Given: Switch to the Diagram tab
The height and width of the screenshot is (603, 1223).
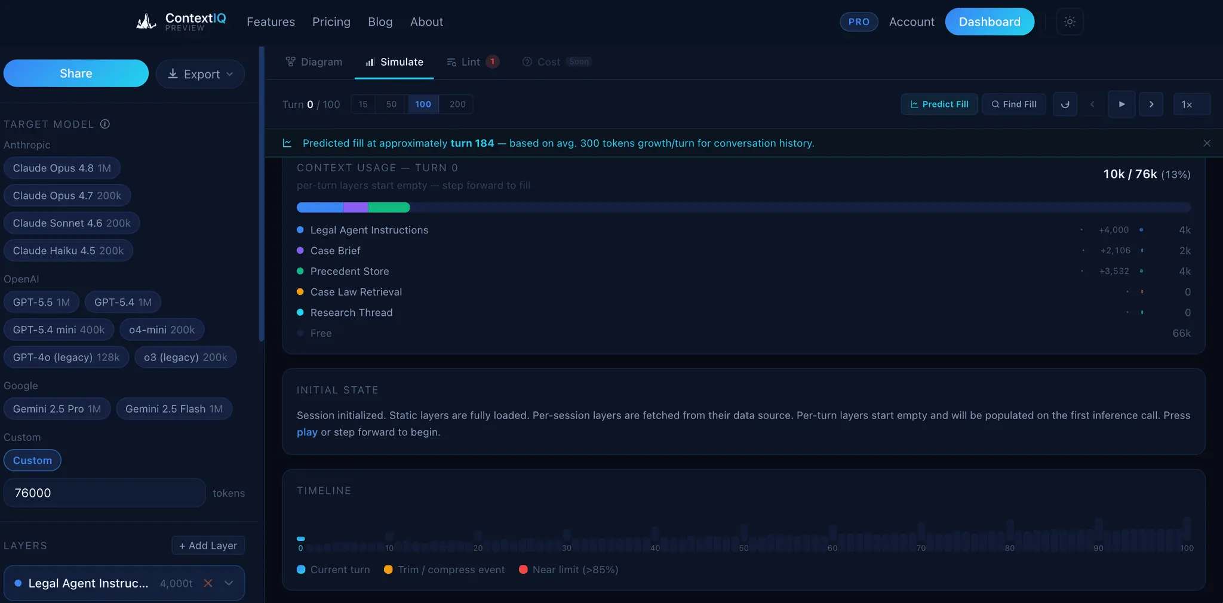Looking at the screenshot, I should (x=314, y=62).
